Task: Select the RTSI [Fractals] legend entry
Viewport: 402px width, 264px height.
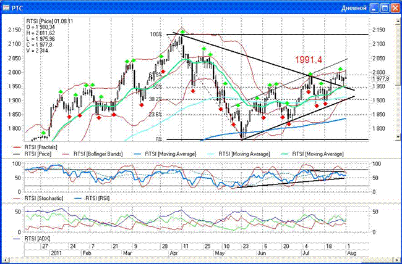Action: coord(35,147)
